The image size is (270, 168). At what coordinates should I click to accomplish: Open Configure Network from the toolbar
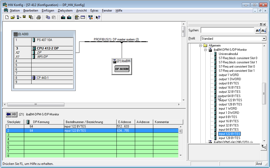[x=90, y=17]
